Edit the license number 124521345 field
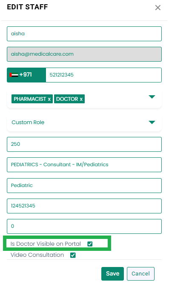The image size is (169, 284). (84, 206)
